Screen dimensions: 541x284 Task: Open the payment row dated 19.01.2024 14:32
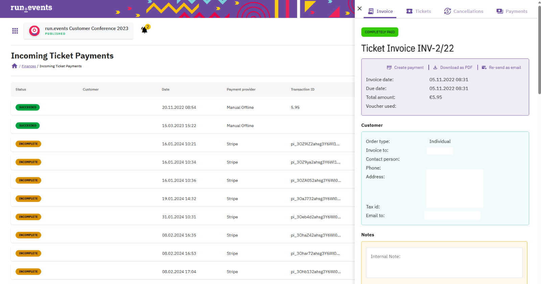pos(183,199)
